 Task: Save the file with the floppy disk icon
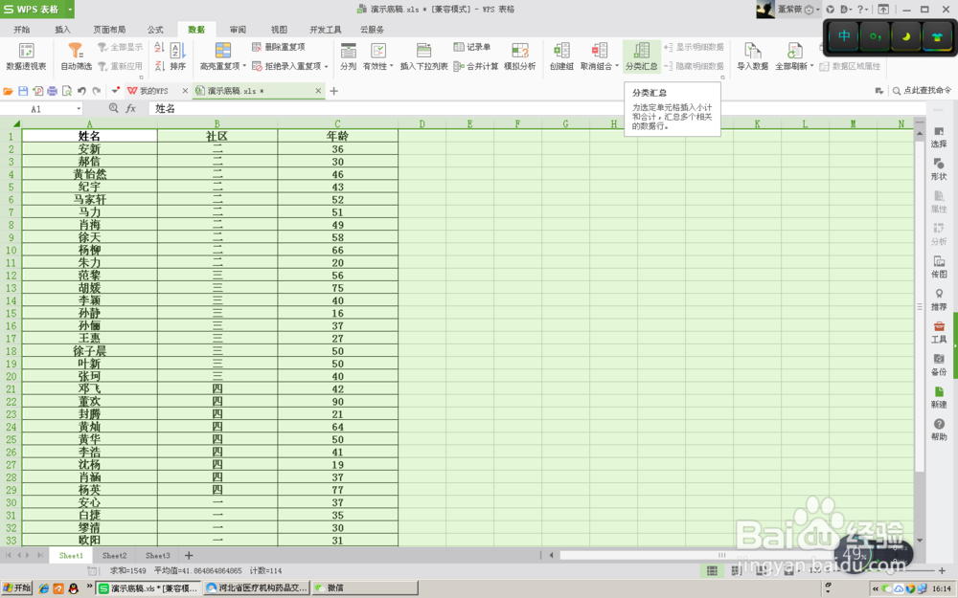click(23, 91)
